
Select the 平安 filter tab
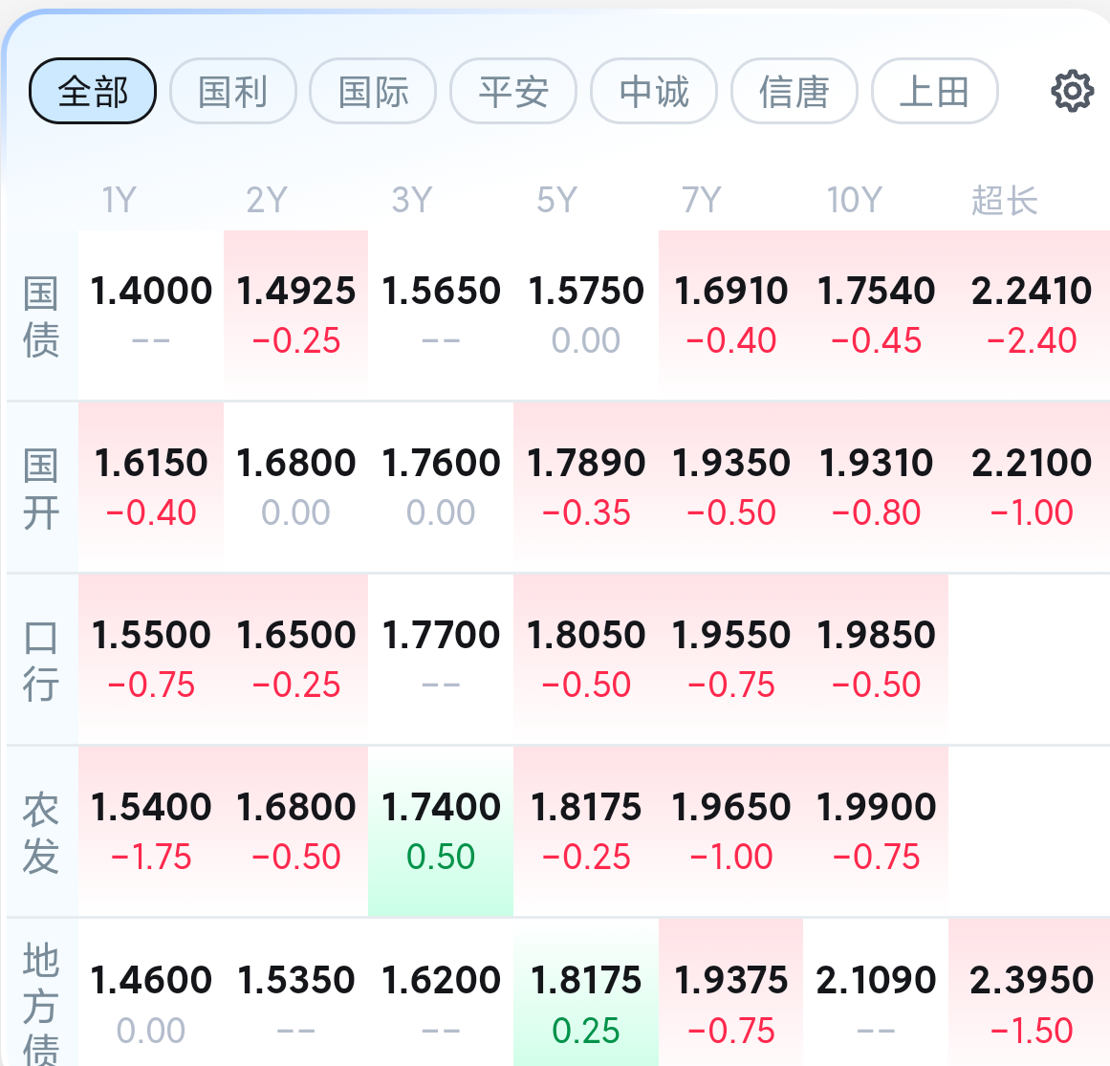pos(513,92)
